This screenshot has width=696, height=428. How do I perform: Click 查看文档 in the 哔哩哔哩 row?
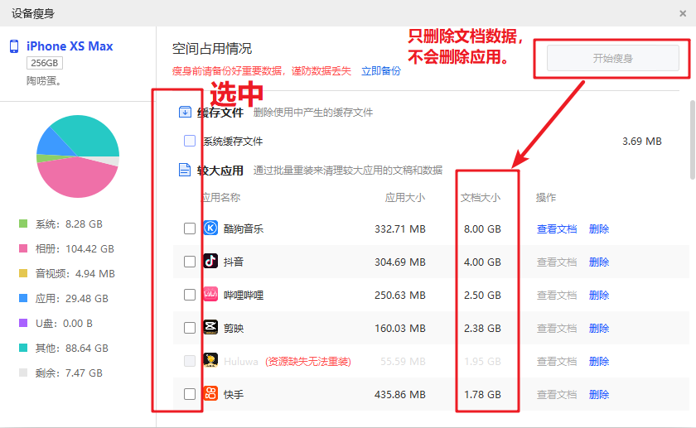pos(557,295)
